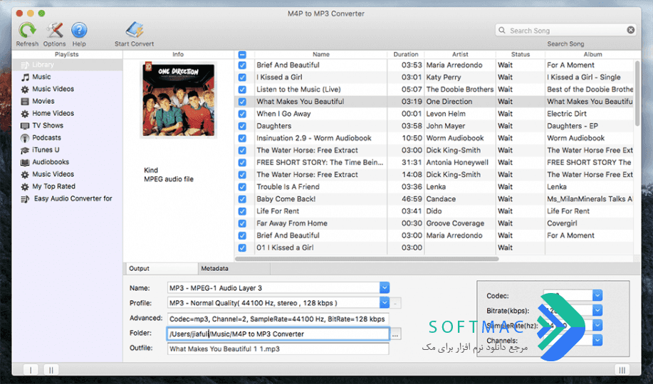Sort by the Duration column header
Viewport: 653px width, 384px height.
(406, 54)
